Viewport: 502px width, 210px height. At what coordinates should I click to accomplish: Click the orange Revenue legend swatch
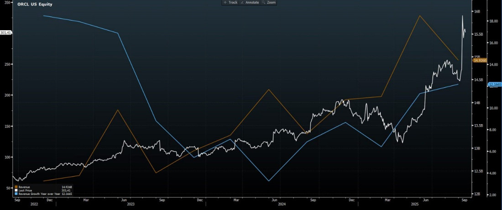click(x=16, y=187)
